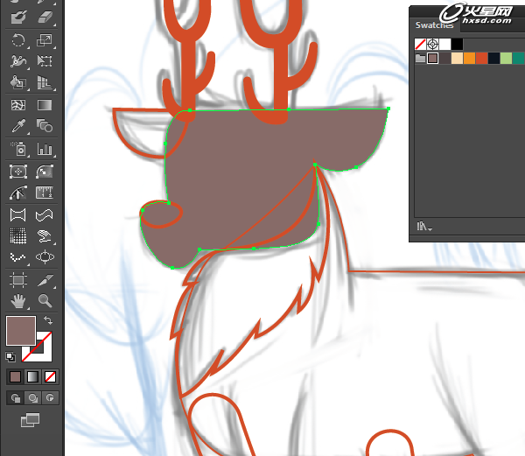Select the dotted zigzag path plugin tool
Viewport: 525px width, 456px height.
pyautogui.click(x=18, y=257)
